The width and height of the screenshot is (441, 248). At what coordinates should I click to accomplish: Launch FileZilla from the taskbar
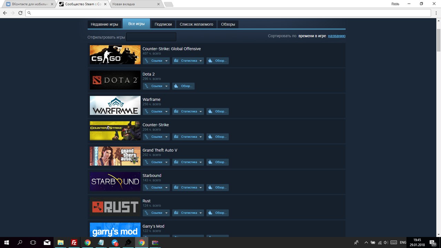tap(74, 242)
